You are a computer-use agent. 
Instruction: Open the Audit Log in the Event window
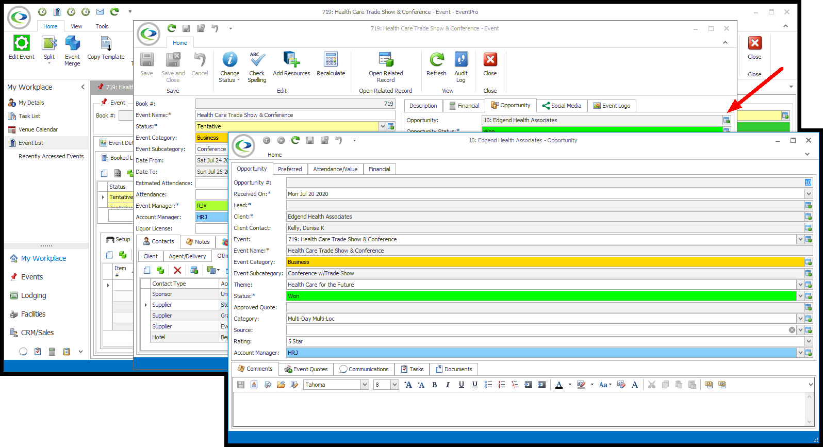(x=461, y=67)
